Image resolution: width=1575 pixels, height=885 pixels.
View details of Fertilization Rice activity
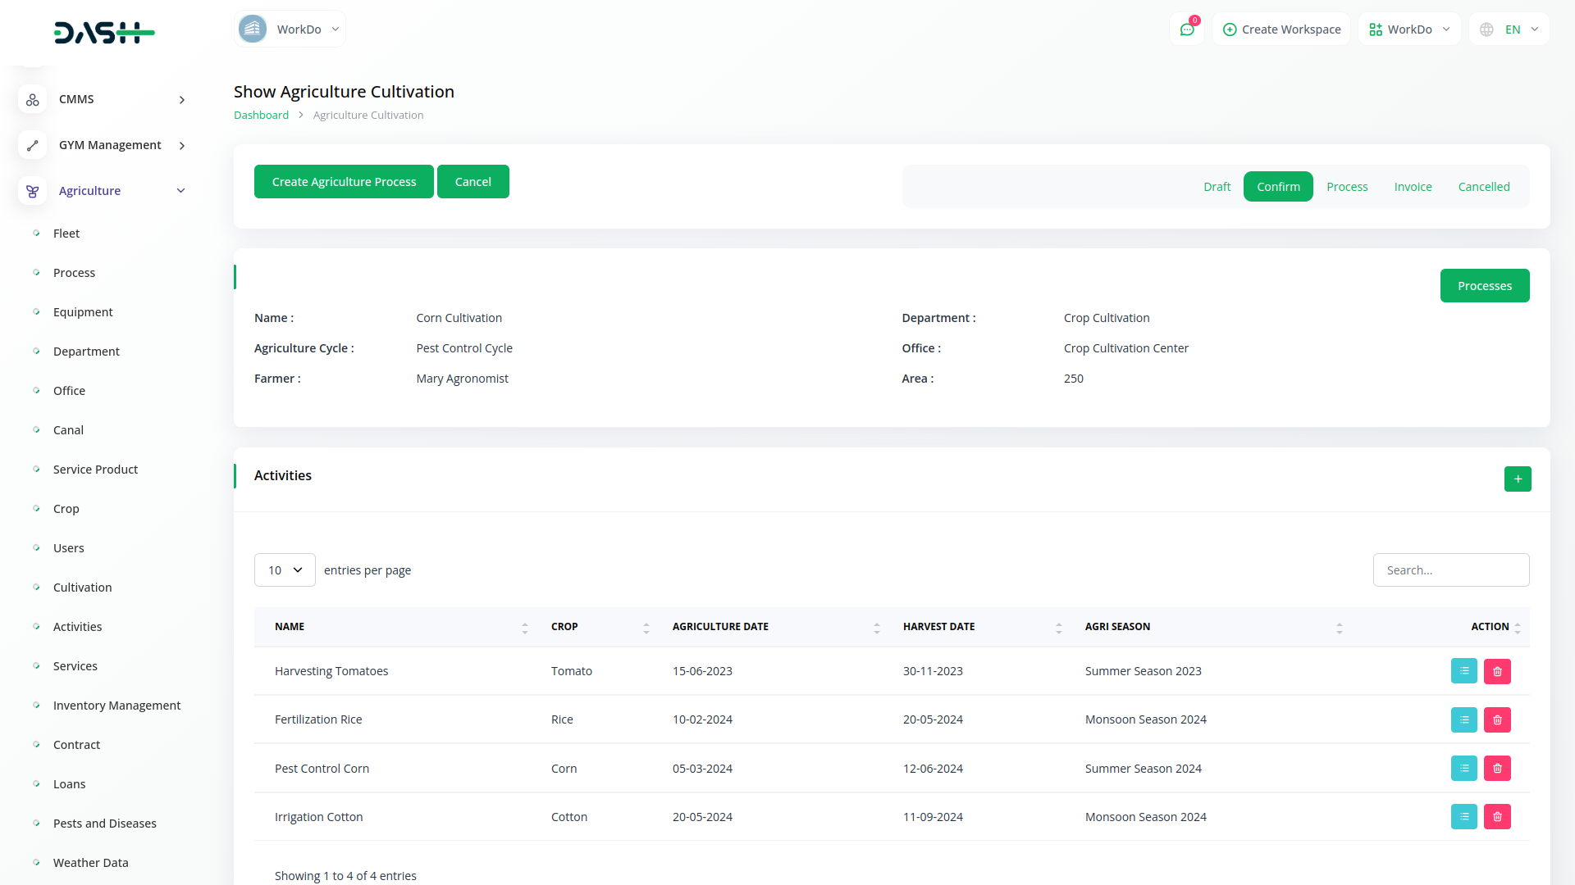[x=1463, y=719]
